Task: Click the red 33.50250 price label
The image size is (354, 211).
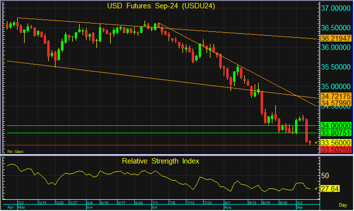Action: (336, 149)
